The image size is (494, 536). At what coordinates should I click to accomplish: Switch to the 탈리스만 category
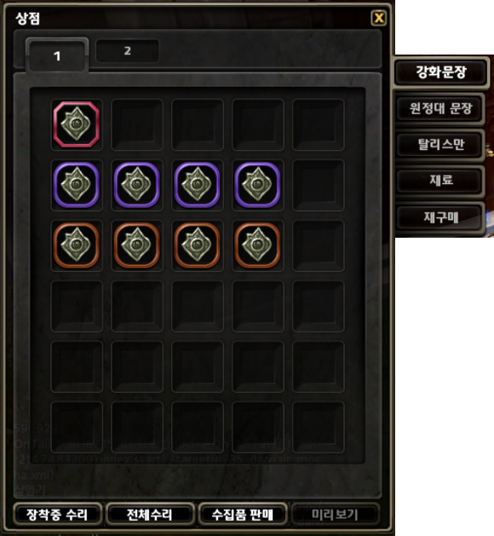tap(440, 145)
